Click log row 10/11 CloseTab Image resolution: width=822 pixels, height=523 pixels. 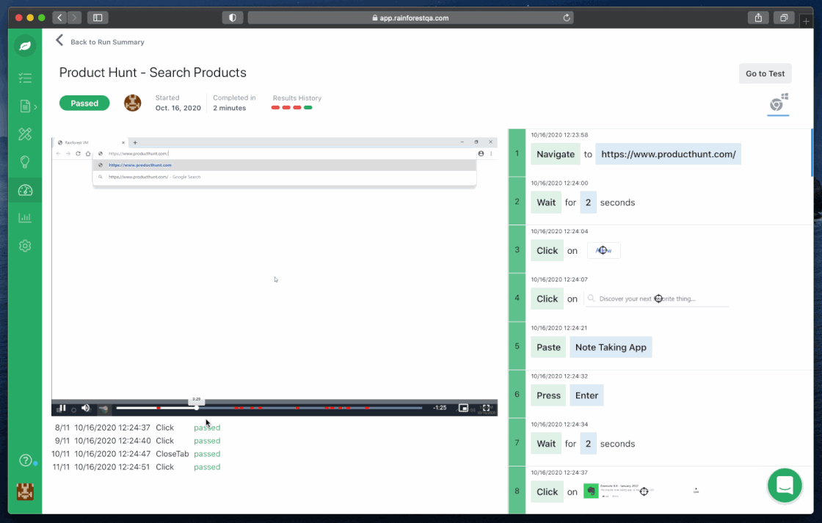(x=136, y=454)
